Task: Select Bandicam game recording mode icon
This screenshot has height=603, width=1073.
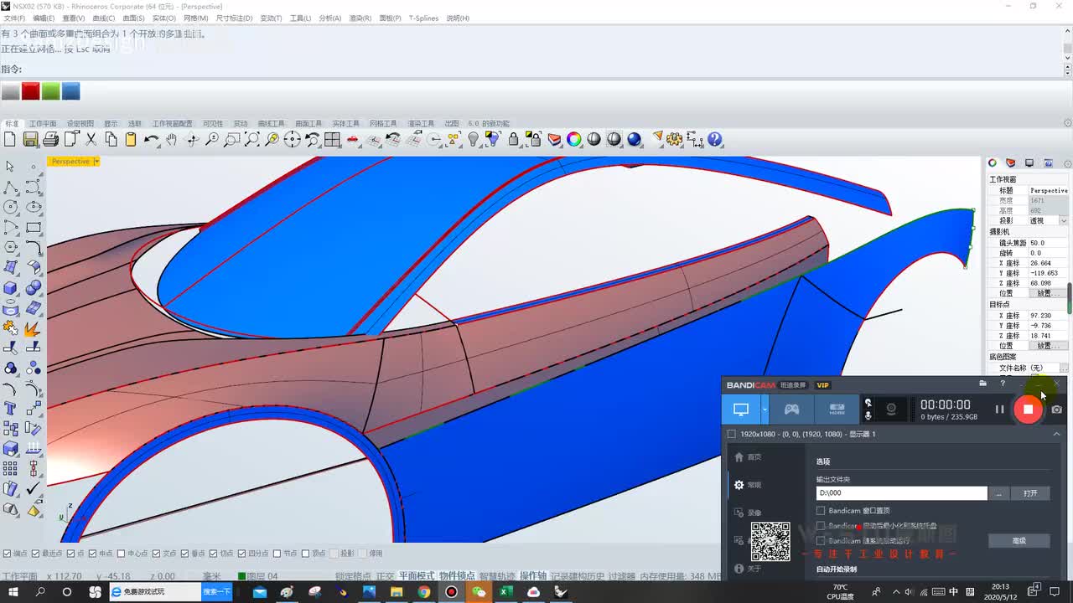Action: click(x=791, y=410)
